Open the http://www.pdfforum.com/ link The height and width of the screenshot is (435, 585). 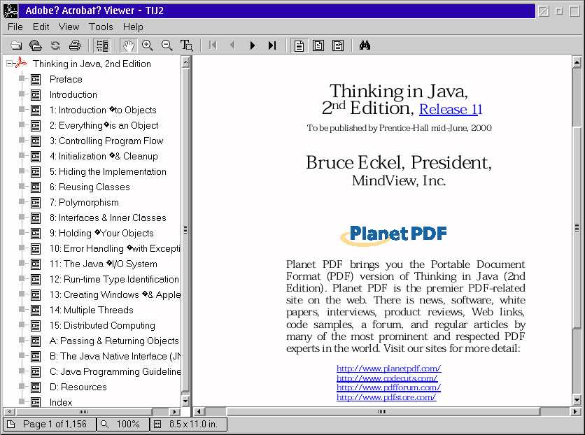[388, 387]
